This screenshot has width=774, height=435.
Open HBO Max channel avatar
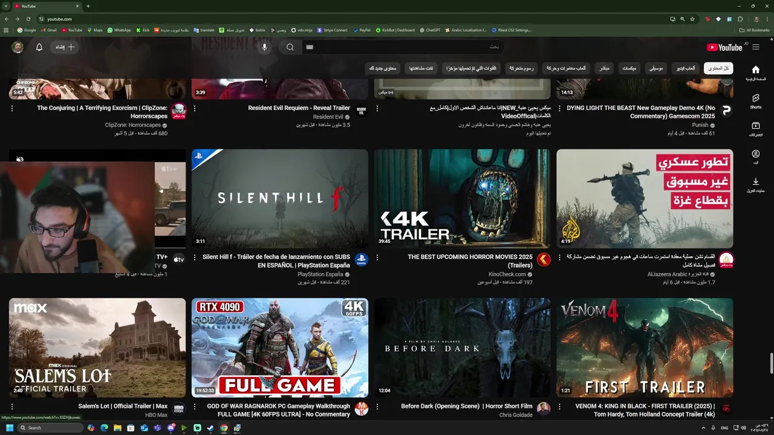(178, 409)
